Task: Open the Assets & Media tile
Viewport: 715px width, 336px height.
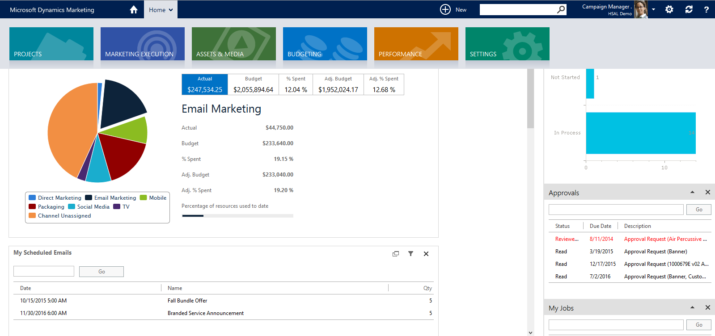Action: pyautogui.click(x=234, y=44)
